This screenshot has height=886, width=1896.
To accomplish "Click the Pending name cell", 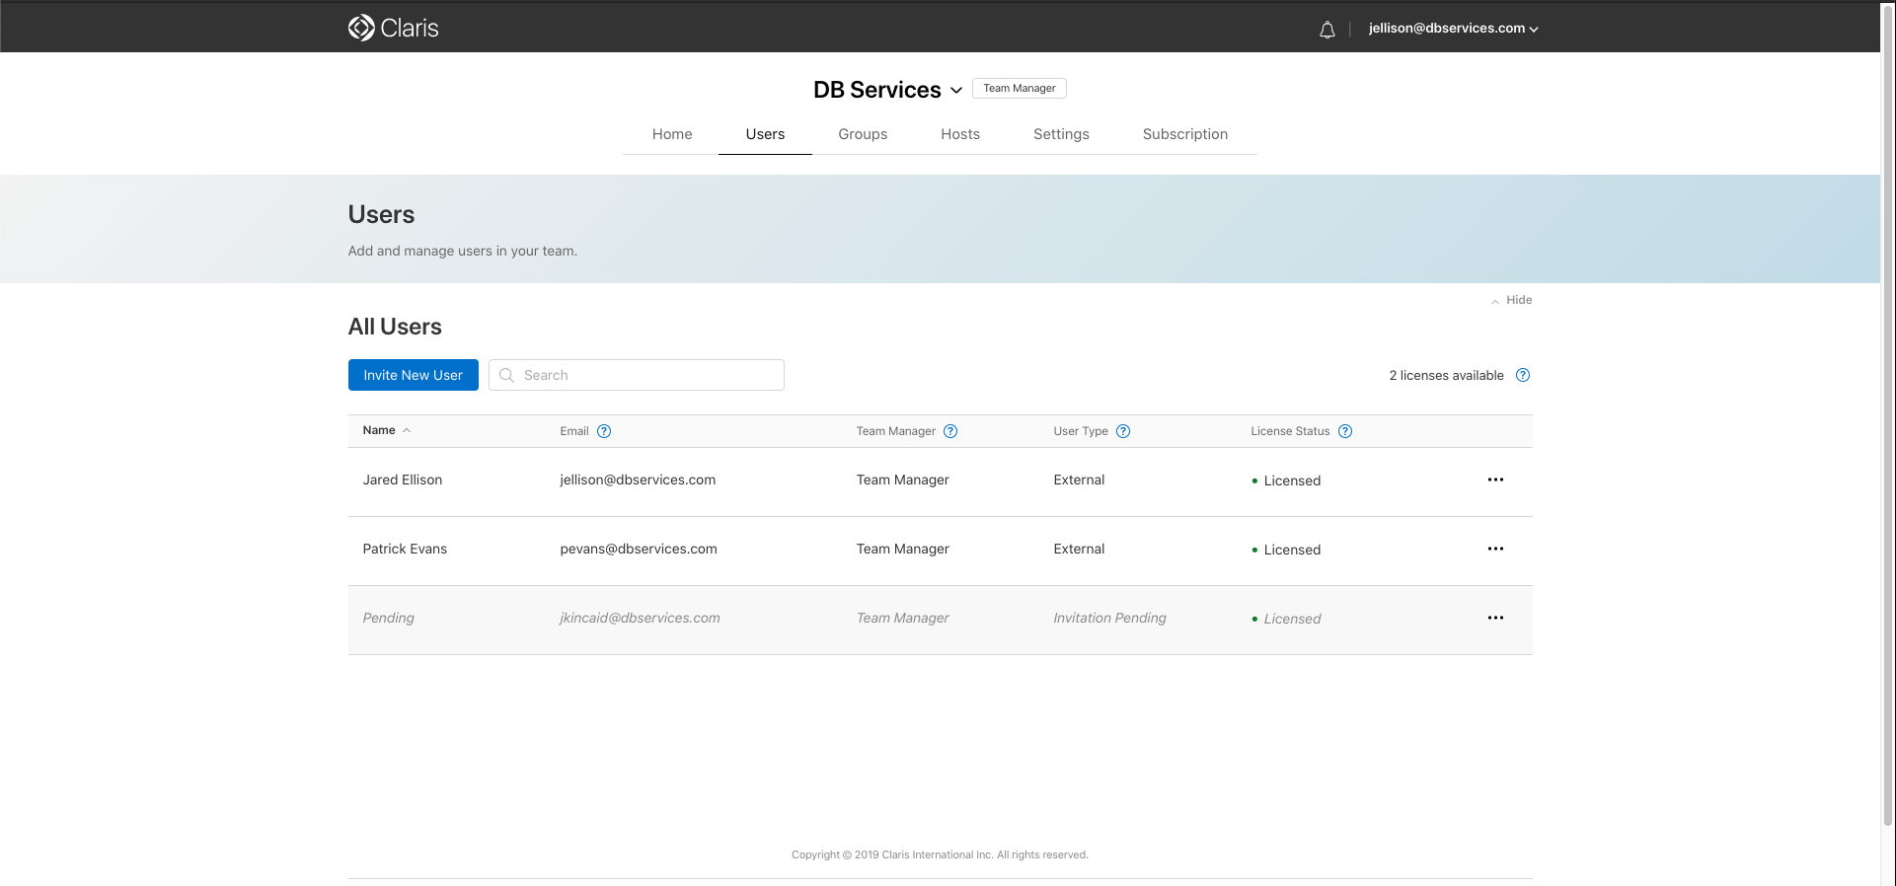I will pyautogui.click(x=388, y=618).
